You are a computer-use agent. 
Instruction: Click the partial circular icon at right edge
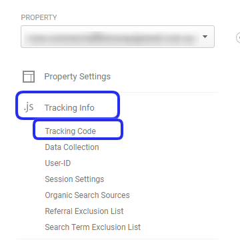click(238, 38)
